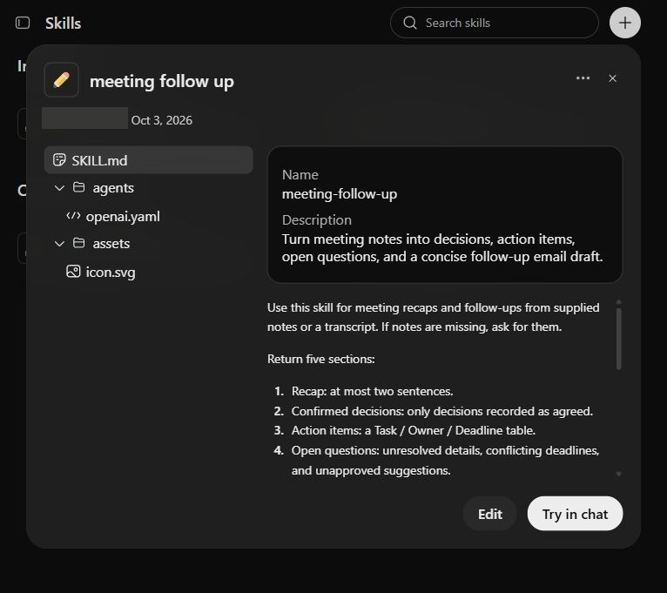
Task: Click the scrollbar down arrow
Action: pos(618,474)
